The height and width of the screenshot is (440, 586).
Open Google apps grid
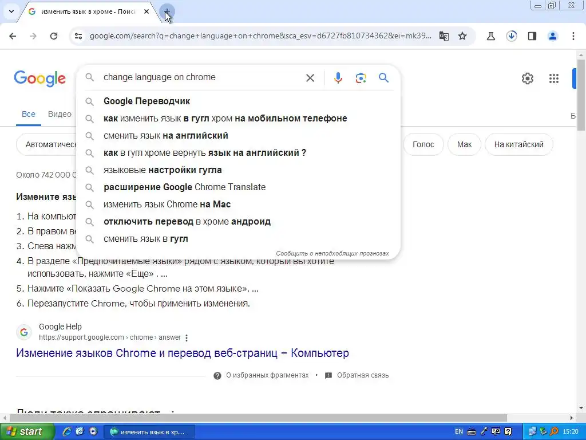pos(554,78)
